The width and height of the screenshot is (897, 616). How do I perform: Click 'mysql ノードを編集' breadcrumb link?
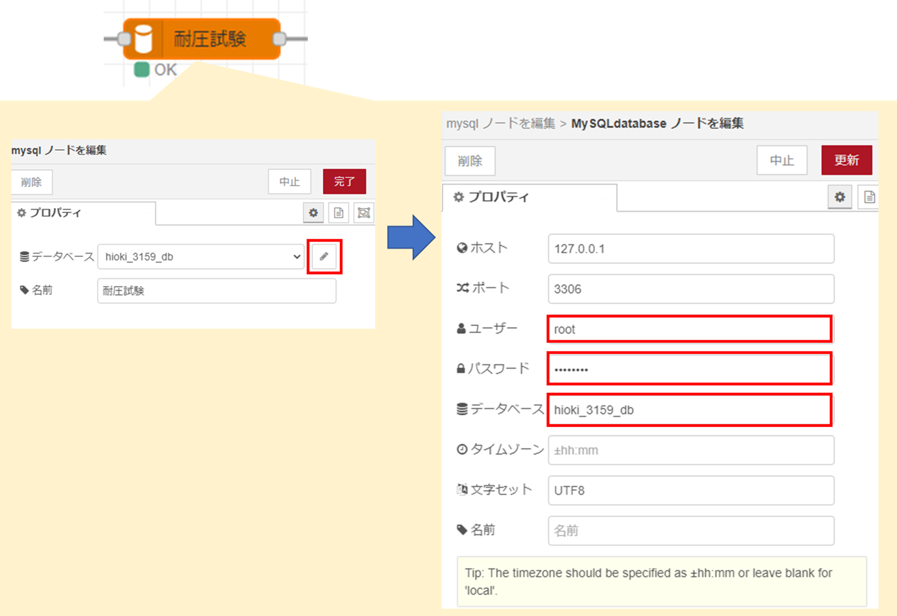(x=501, y=123)
